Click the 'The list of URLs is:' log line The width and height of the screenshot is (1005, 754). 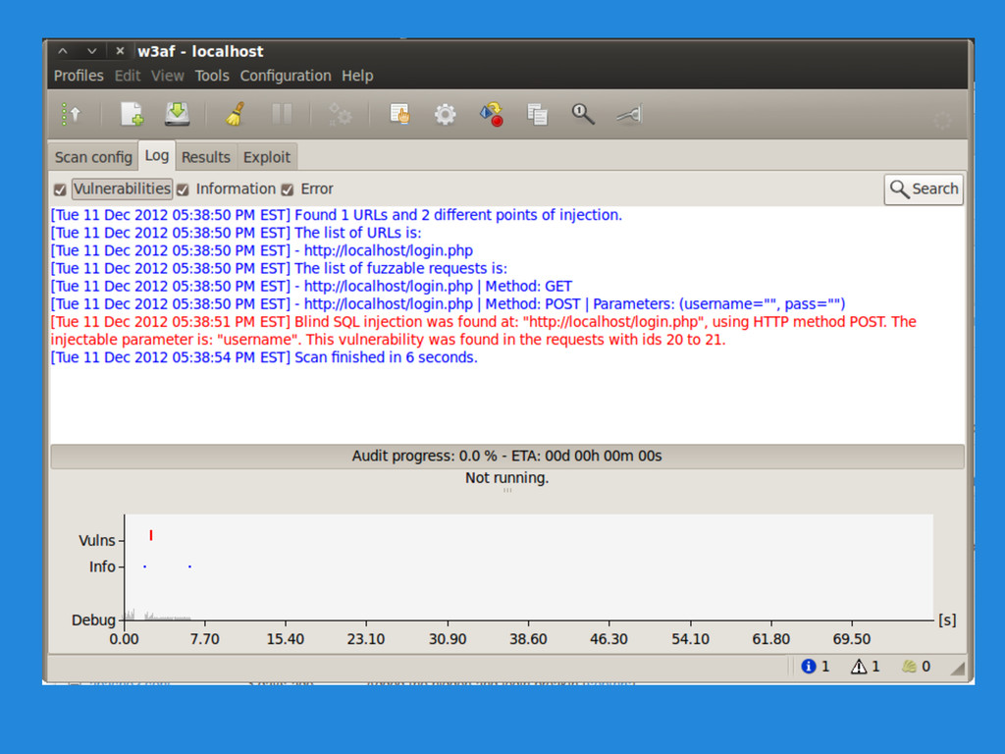236,233
